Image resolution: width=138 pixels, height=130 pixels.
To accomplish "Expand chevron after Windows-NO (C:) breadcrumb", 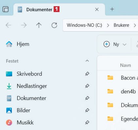I will pyautogui.click(x=108, y=25).
